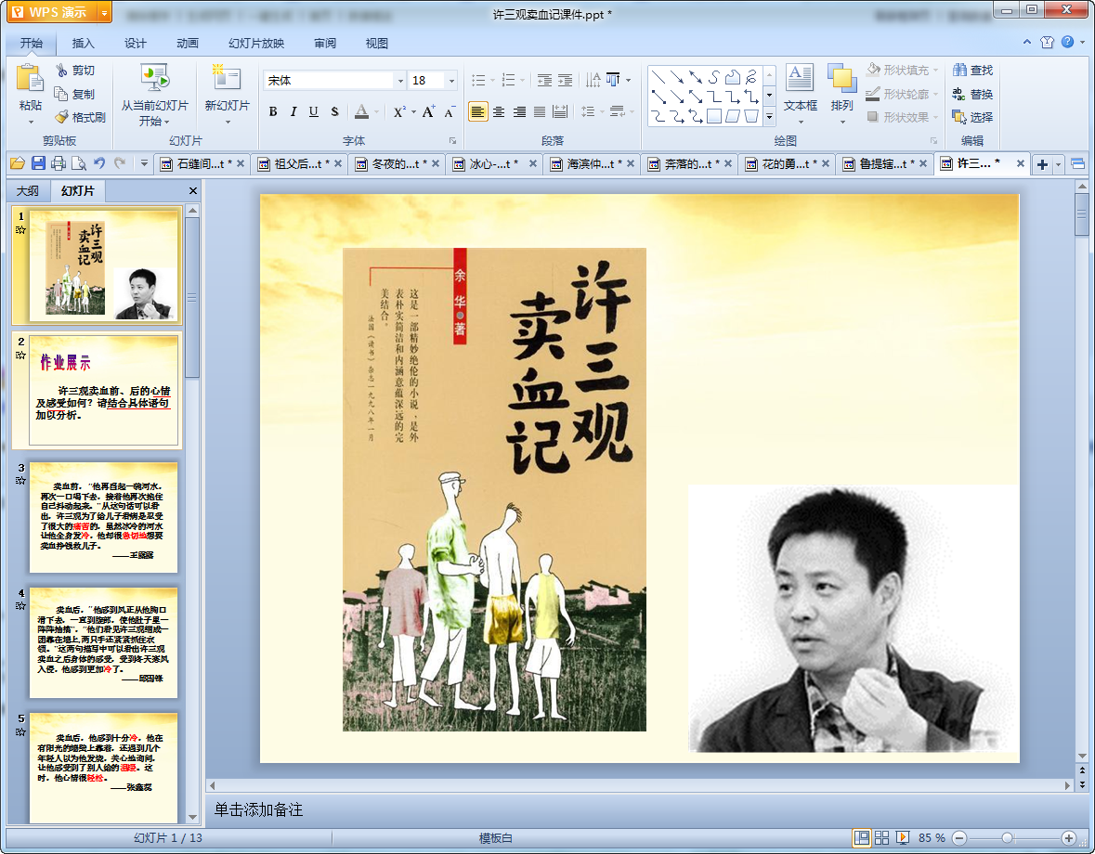
Task: Click the Save icon in quick access toolbar
Action: (x=38, y=163)
